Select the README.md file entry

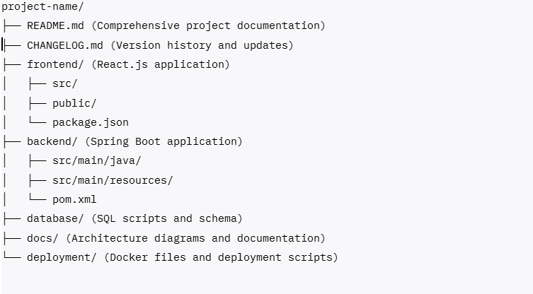(55, 25)
